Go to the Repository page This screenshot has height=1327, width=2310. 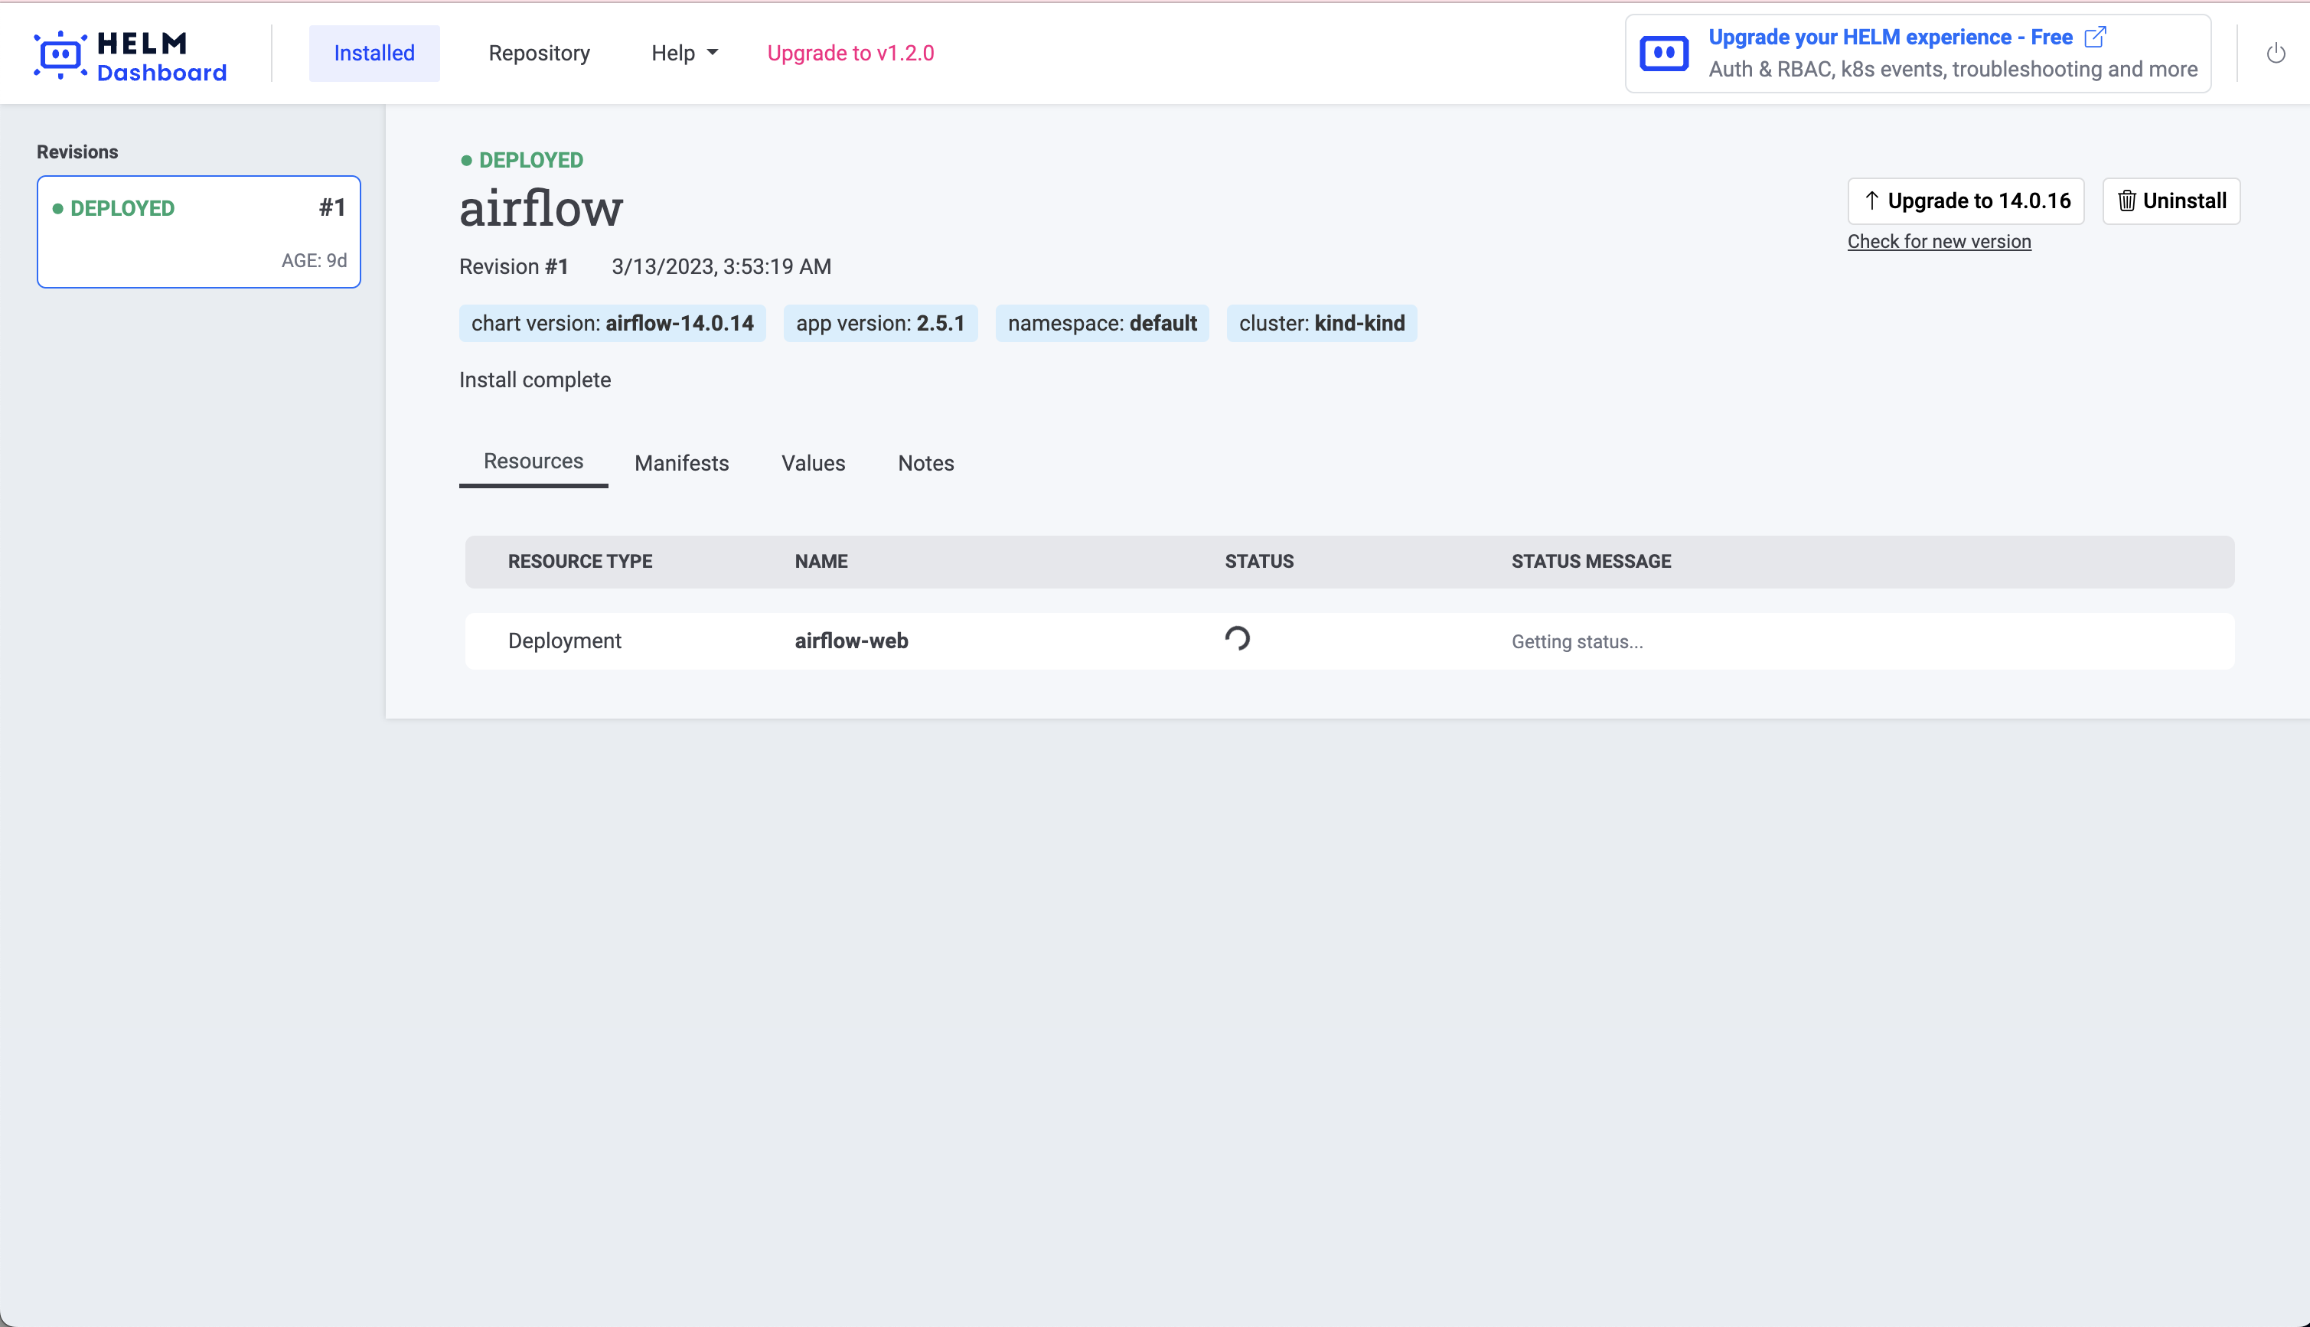click(539, 53)
